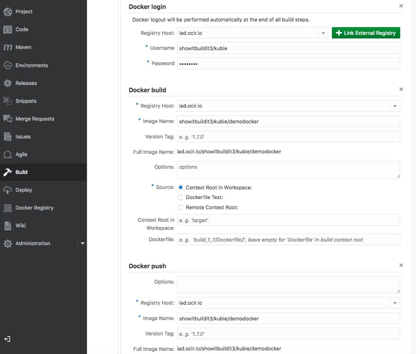
Task: Click the Merge Requests icon
Action: [7, 119]
